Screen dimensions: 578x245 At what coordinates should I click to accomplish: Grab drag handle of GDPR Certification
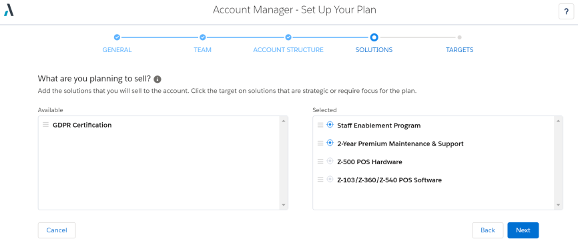click(45, 125)
